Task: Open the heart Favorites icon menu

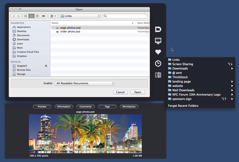Action: (158, 52)
